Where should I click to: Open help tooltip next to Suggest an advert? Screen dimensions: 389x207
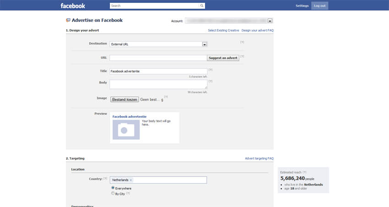coord(242,57)
